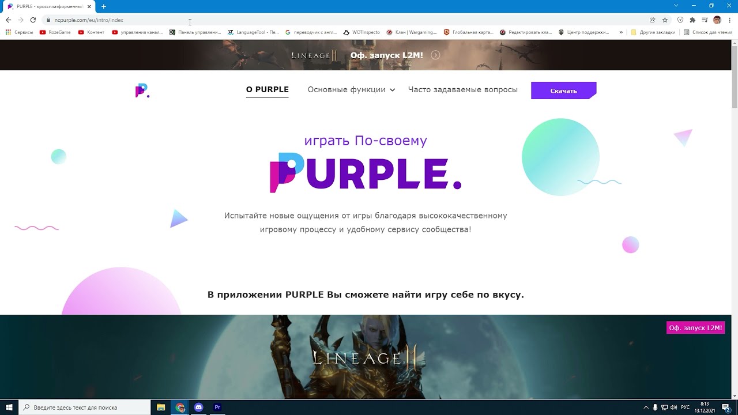
Task: Open the tab search chevron in title bar
Action: pyautogui.click(x=676, y=6)
